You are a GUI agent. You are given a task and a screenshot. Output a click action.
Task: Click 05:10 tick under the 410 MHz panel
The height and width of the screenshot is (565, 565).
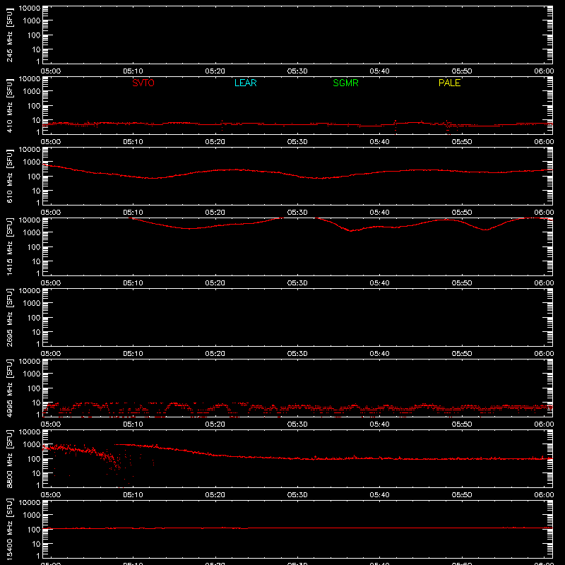pos(133,142)
